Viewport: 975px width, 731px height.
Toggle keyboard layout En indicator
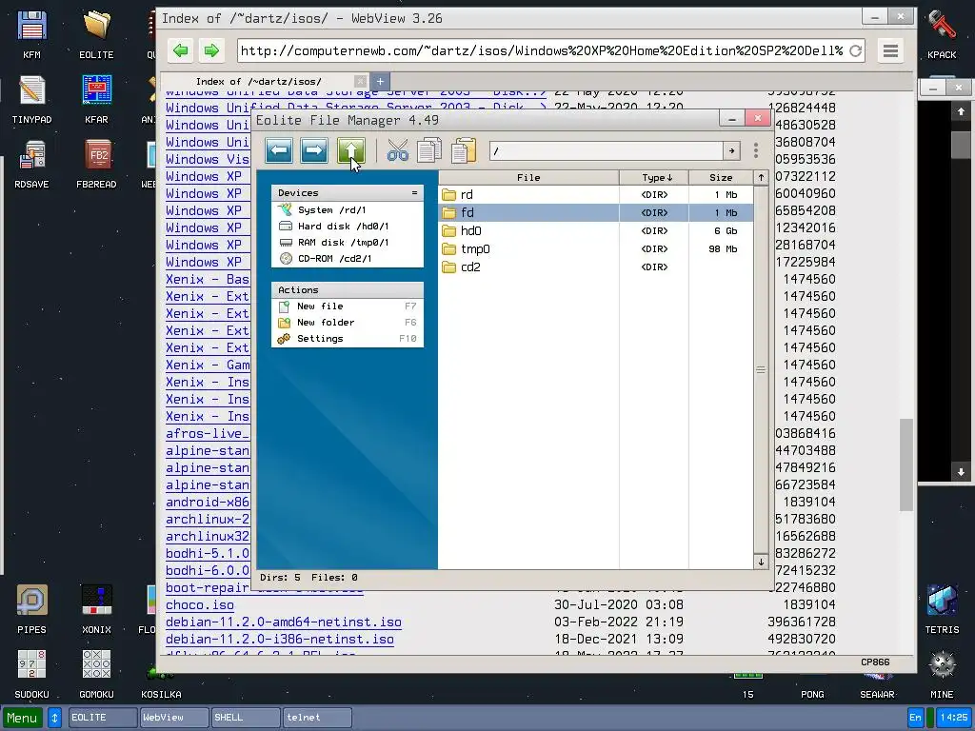click(x=915, y=718)
